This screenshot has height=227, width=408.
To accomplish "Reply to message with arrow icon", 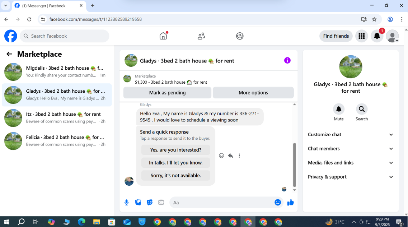I will click(230, 156).
